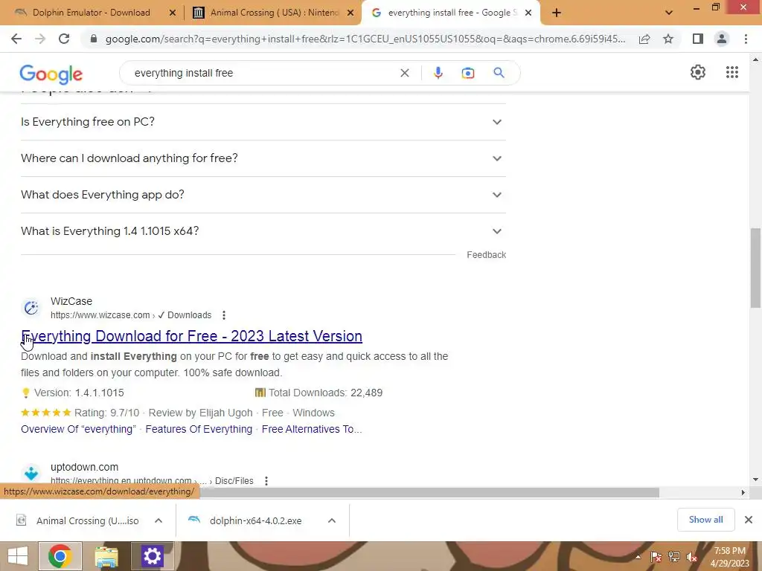This screenshot has height=571, width=762.
Task: Show all downloads
Action: [x=705, y=520]
